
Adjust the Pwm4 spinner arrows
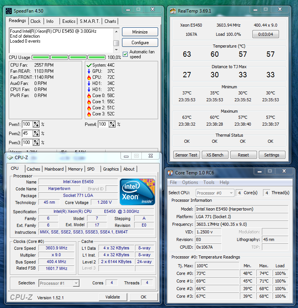112,124
